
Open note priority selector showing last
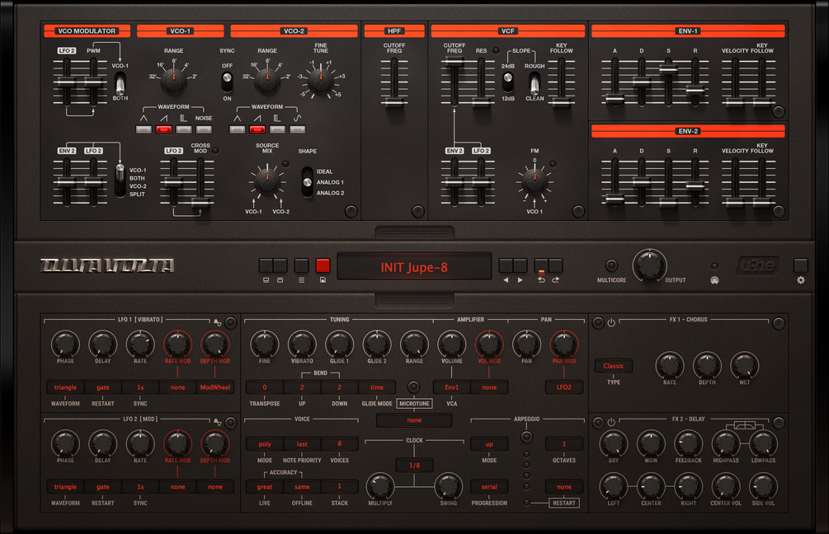[x=303, y=444]
